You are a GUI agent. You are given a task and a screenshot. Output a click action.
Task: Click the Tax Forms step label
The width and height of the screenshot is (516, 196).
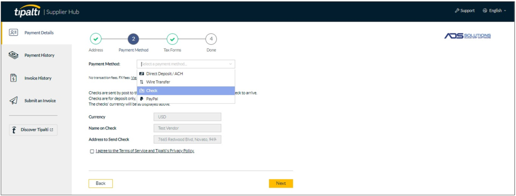click(x=172, y=50)
